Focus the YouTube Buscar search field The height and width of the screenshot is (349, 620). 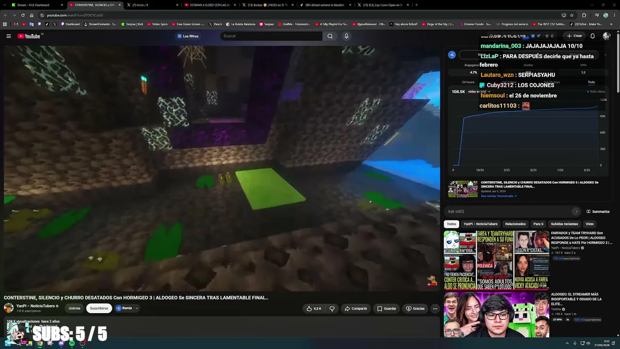click(272, 36)
